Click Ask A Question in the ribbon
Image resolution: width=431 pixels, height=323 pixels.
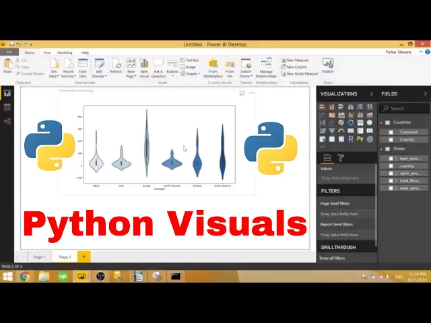click(x=158, y=68)
